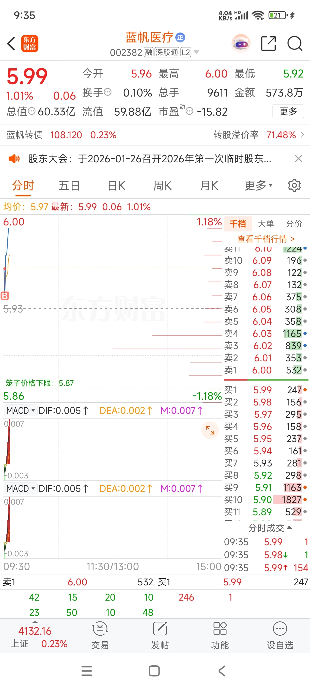Tap the back arrow at top left
The height and width of the screenshot is (689, 310).
pyautogui.click(x=11, y=44)
